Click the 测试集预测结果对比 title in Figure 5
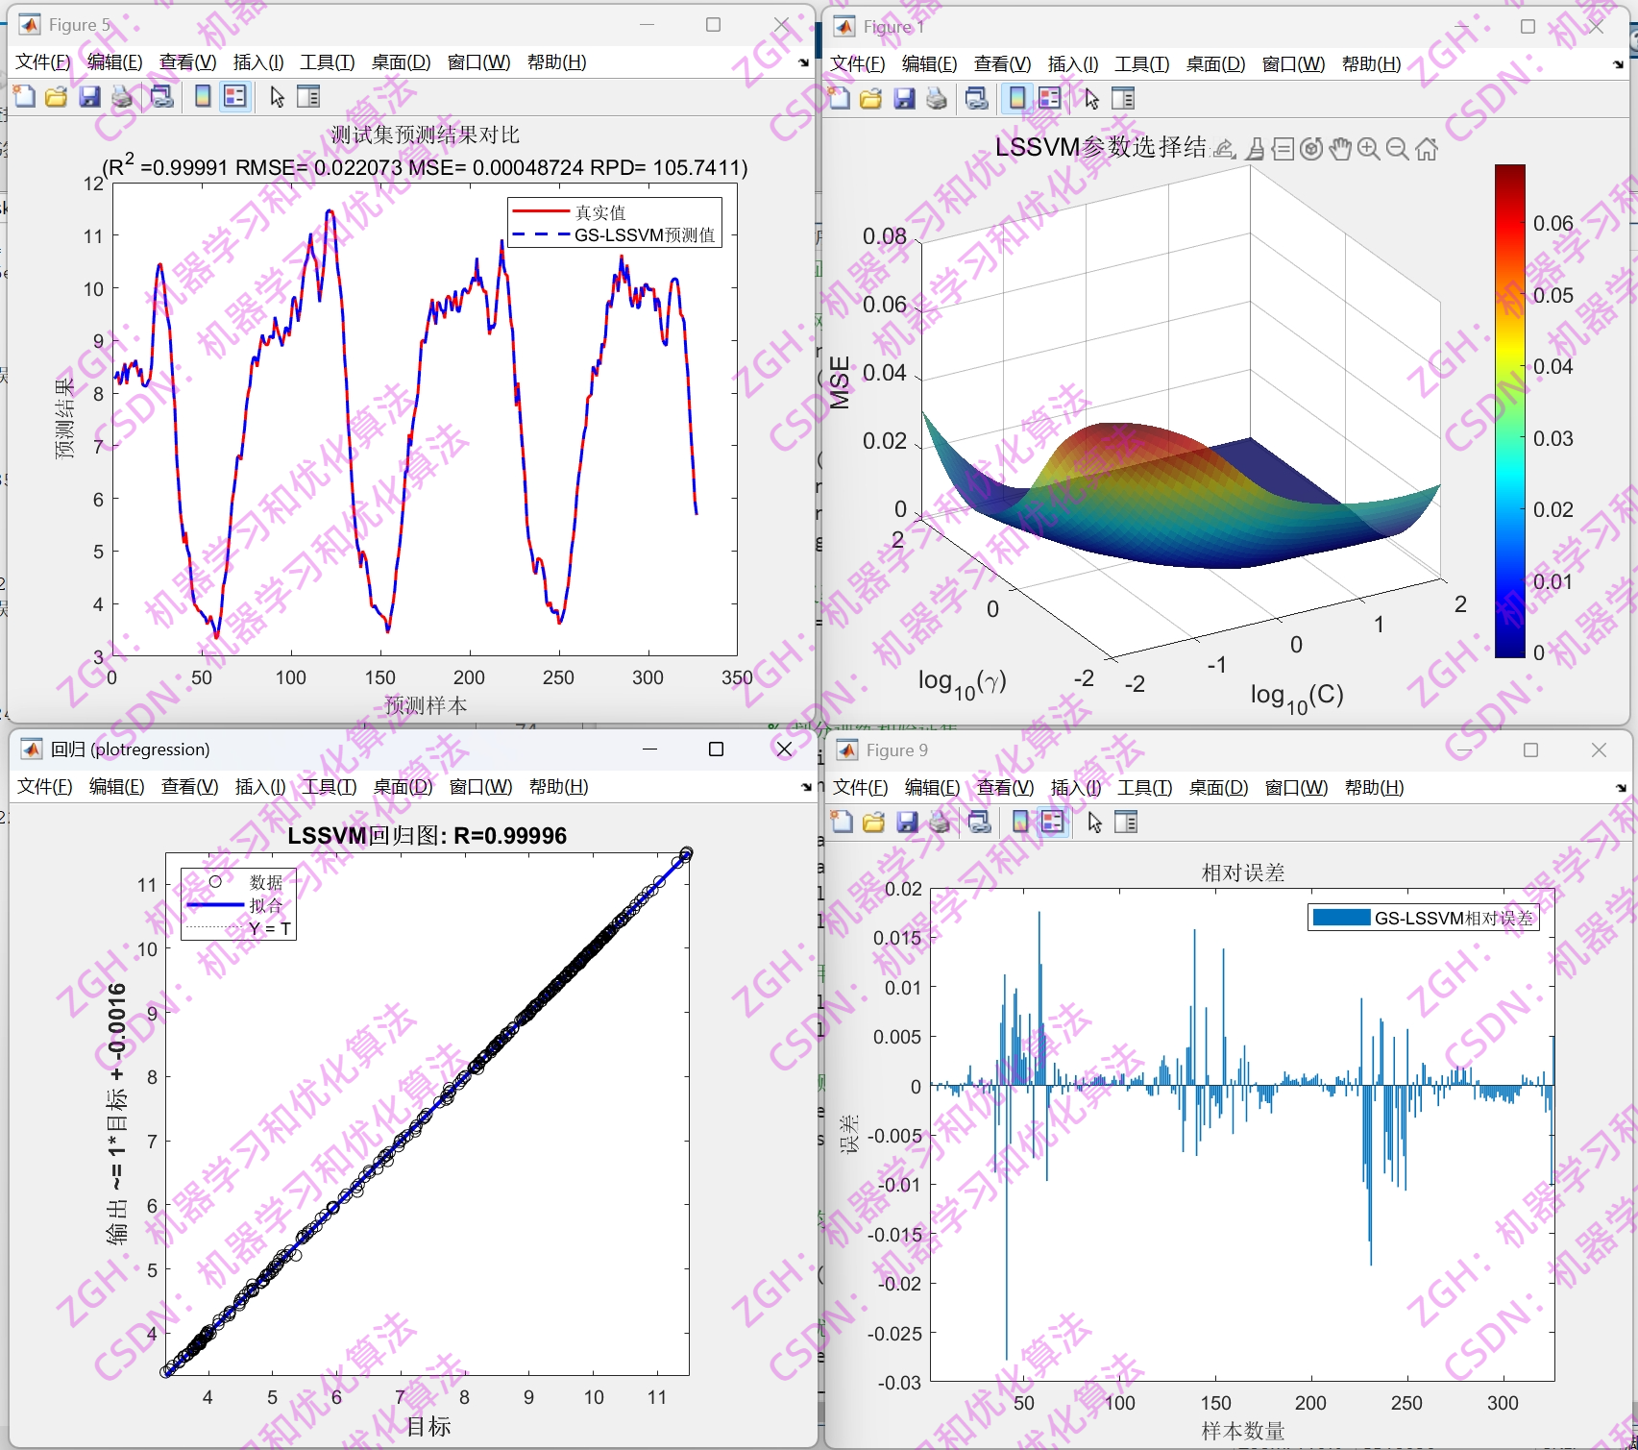Image resolution: width=1638 pixels, height=1450 pixels. 426,135
